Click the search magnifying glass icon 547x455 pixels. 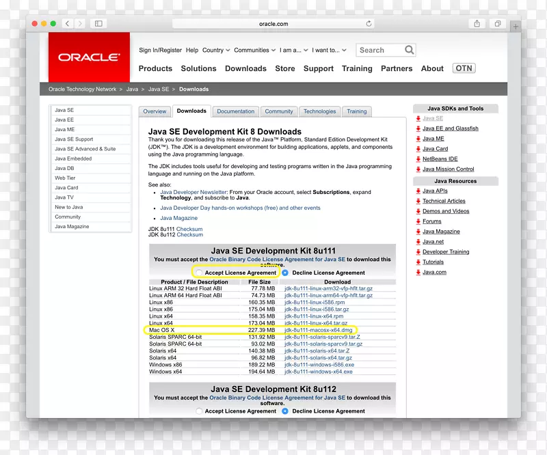click(409, 50)
